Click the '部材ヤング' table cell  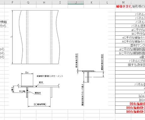tap(130, 45)
